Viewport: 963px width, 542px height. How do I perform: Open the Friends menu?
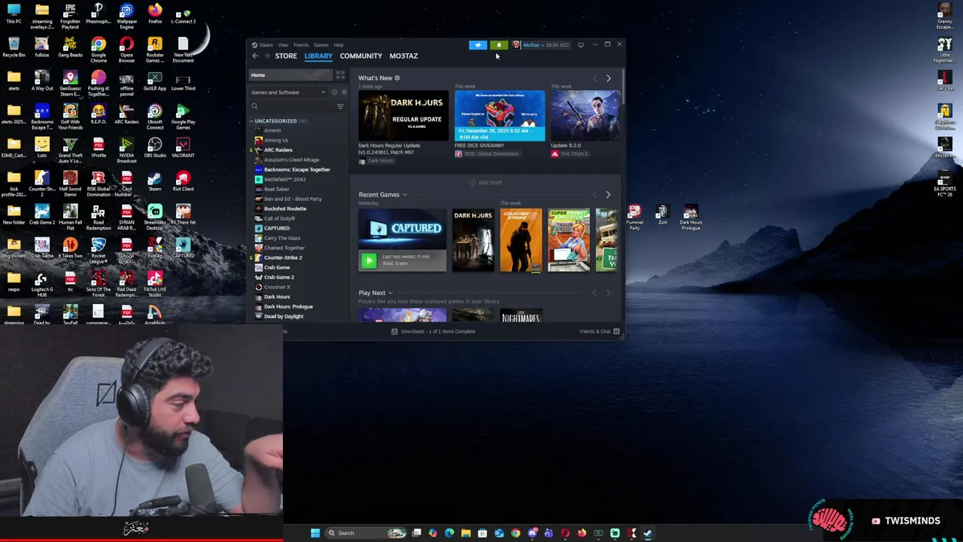[x=301, y=45]
